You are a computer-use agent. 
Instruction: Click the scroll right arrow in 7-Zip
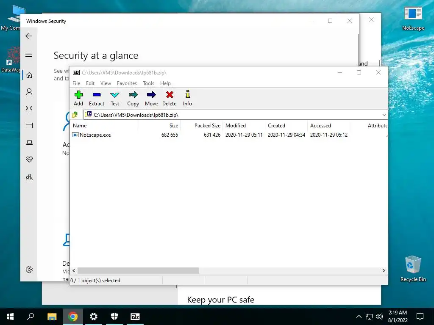click(384, 270)
